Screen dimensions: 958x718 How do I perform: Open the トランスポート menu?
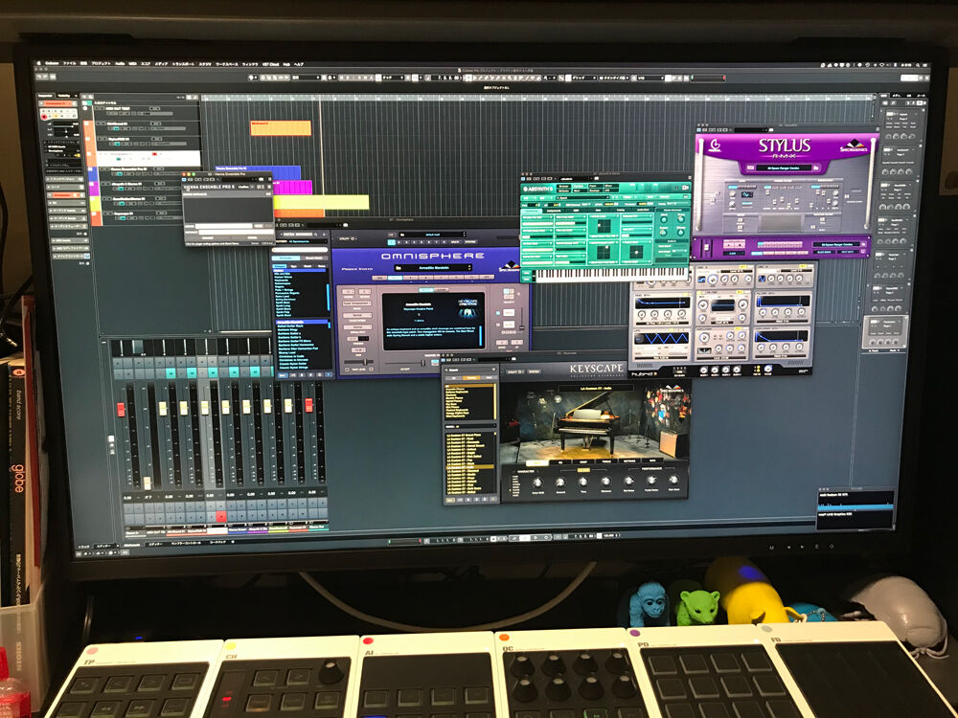click(x=183, y=63)
